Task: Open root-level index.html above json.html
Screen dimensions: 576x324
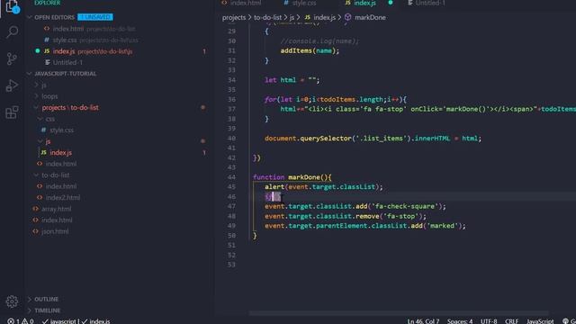Action: pos(57,220)
